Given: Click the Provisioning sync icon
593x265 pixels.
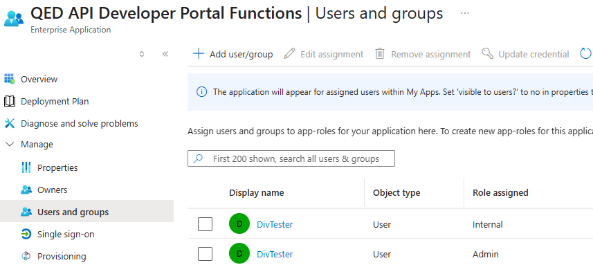Looking at the screenshot, I should [x=26, y=256].
